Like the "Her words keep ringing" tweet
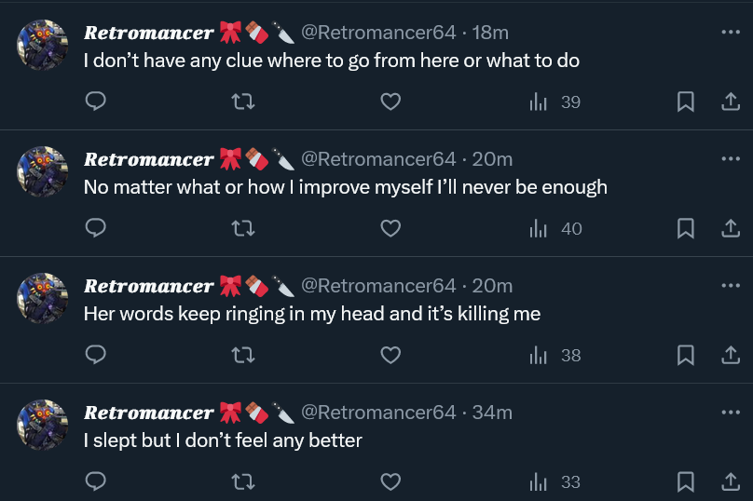 point(390,355)
